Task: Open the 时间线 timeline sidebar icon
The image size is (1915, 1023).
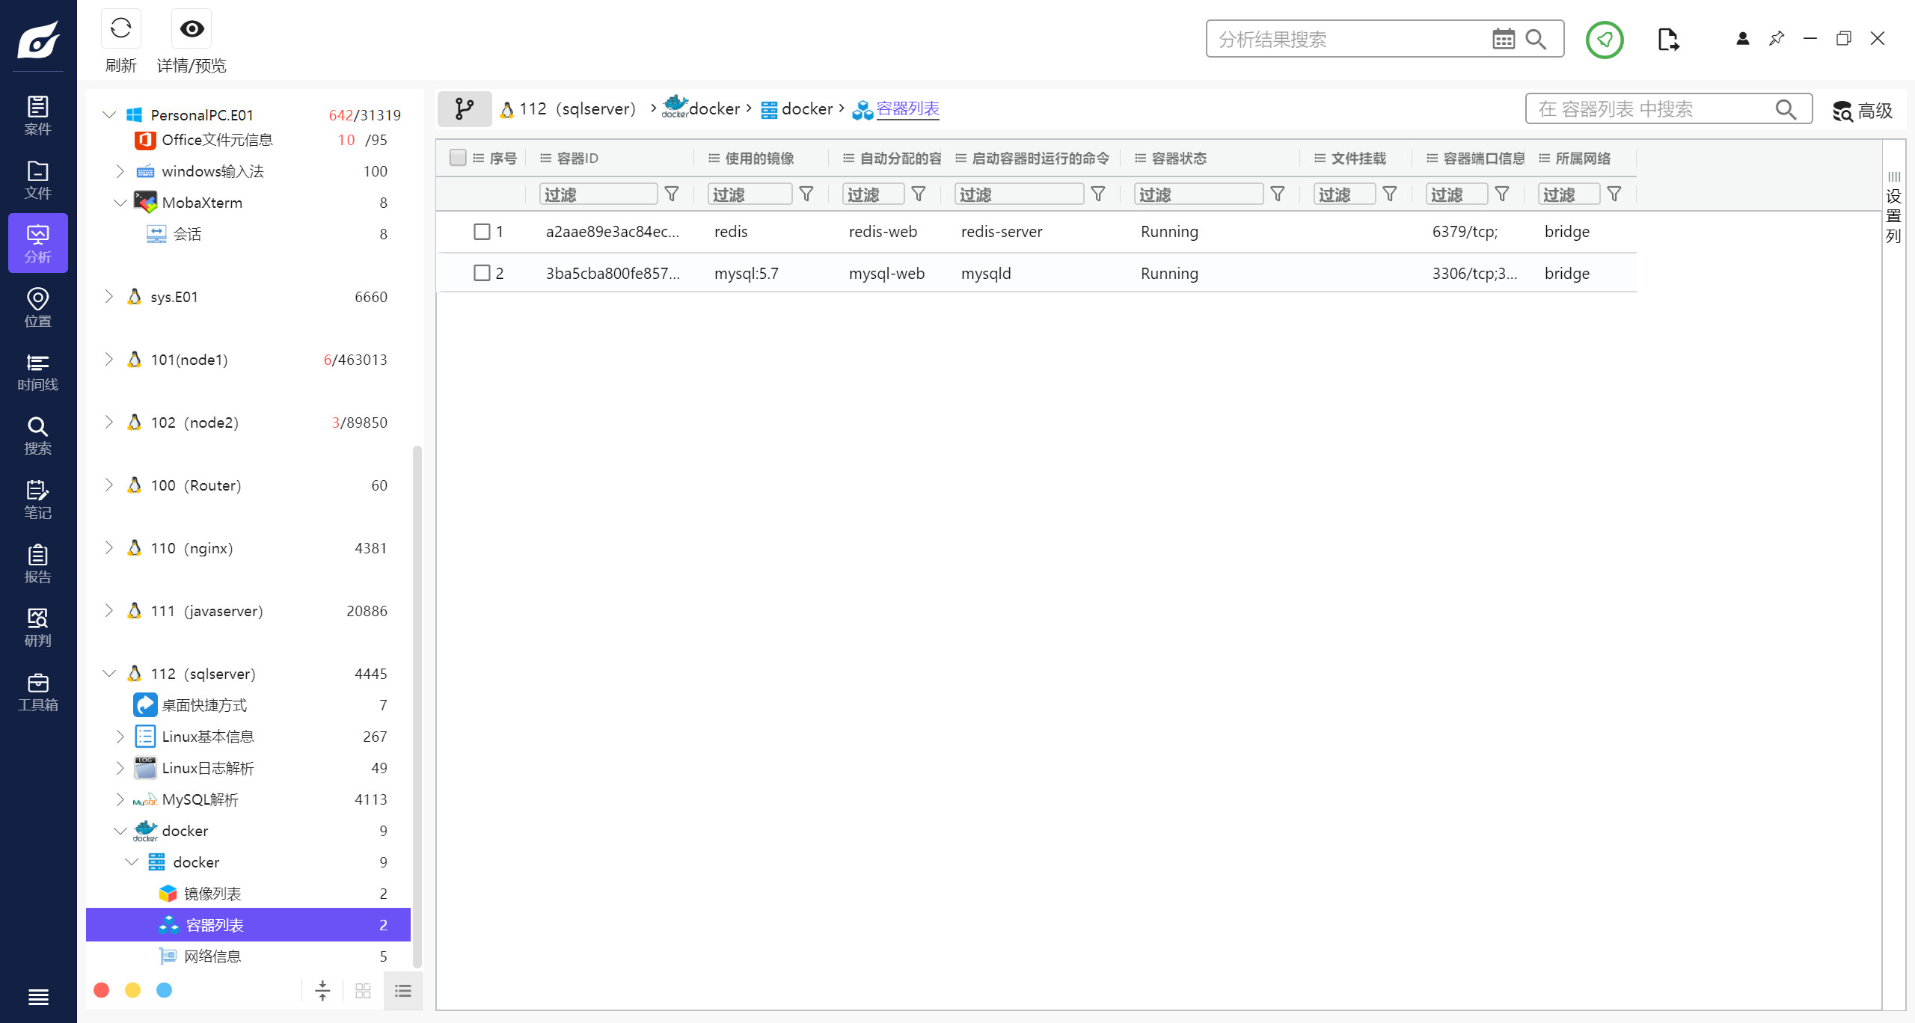Action: pos(37,372)
